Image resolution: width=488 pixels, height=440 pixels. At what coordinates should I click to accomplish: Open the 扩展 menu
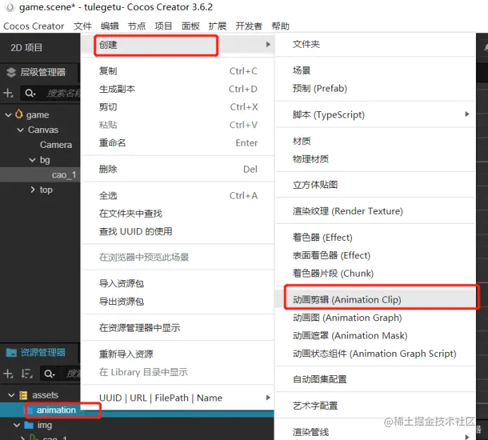(x=217, y=26)
